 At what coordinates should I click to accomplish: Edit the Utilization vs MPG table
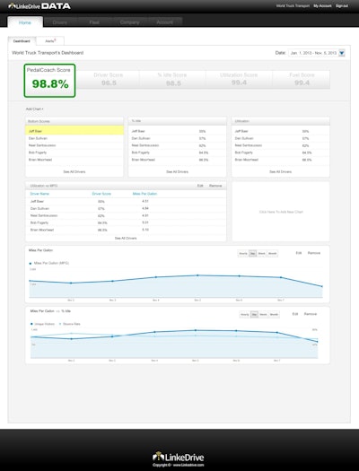tap(200, 186)
